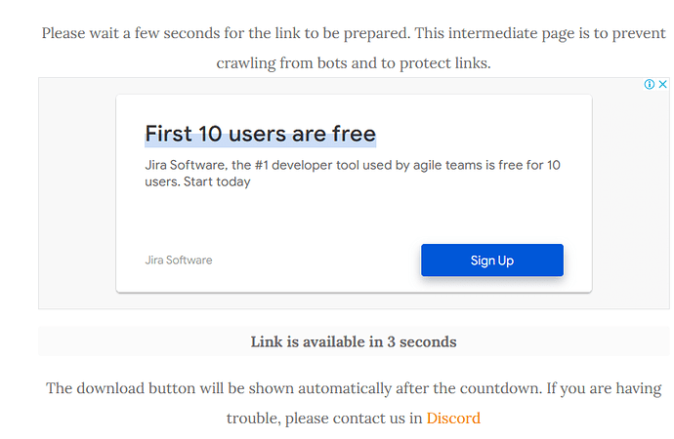Open the Discord link

tap(453, 418)
